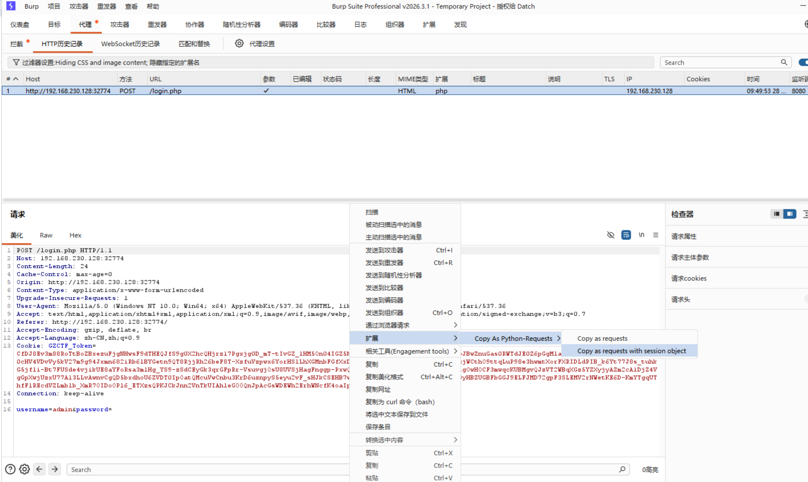Switch request view to Raw
Image resolution: width=808 pixels, height=482 pixels.
click(46, 235)
